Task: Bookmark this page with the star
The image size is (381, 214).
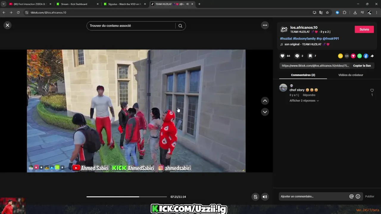Action: [327, 12]
